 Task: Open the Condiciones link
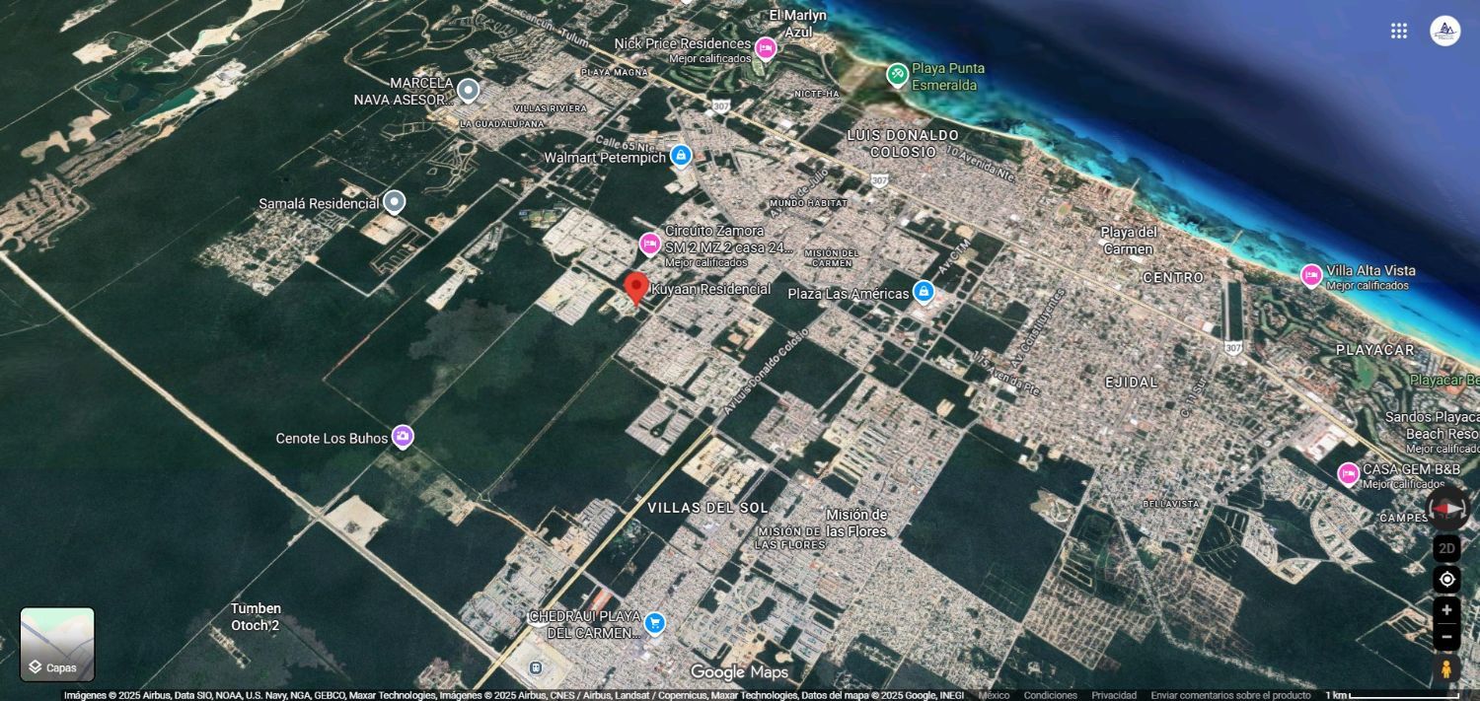click(1050, 695)
